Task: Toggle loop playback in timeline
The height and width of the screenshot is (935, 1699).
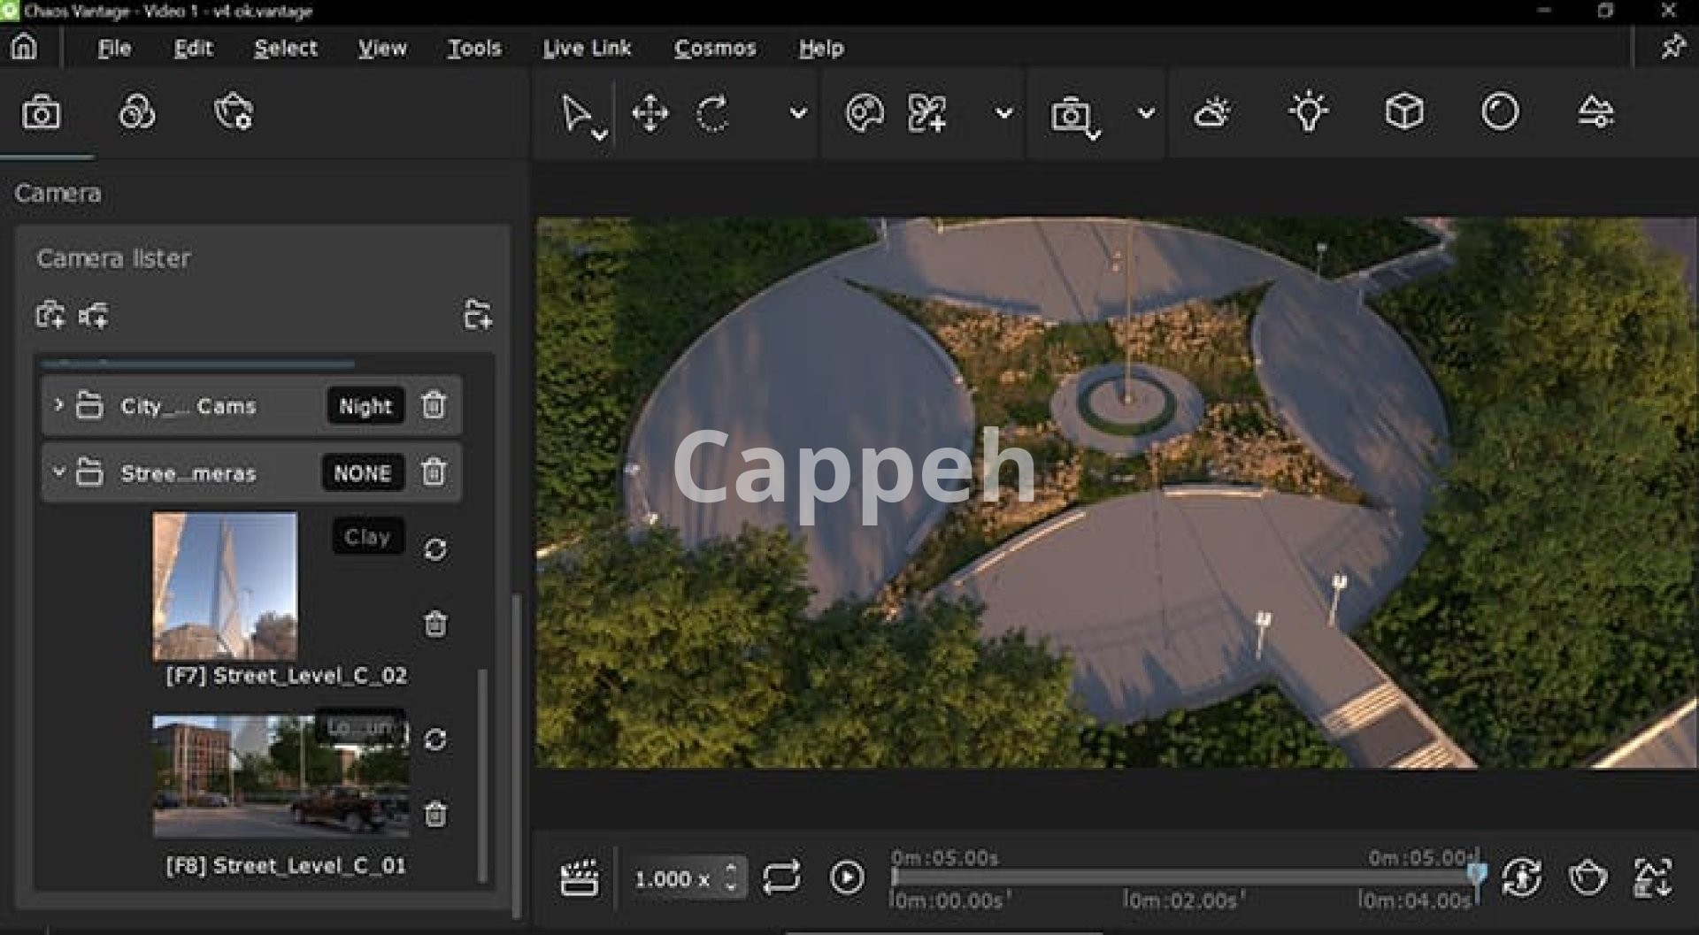Action: coord(780,878)
